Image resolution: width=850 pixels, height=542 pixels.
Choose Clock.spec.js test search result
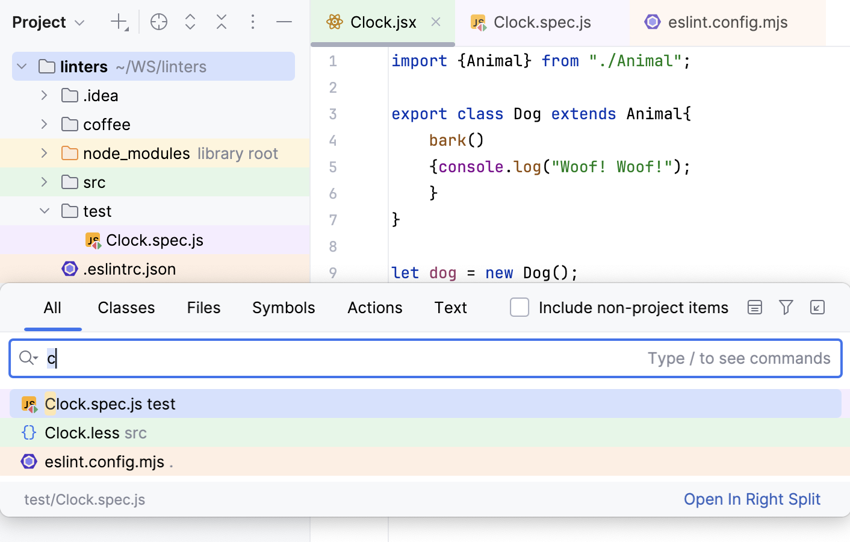(x=426, y=404)
